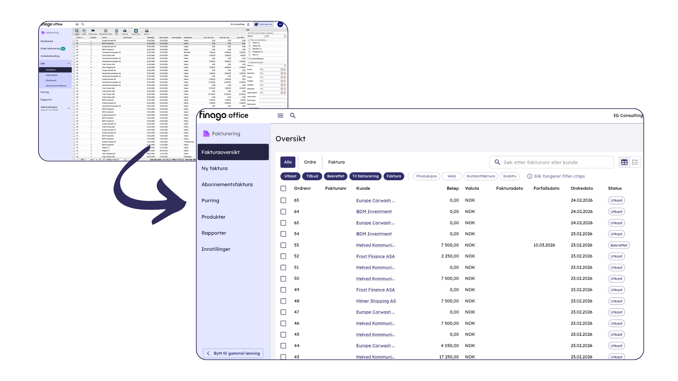The height and width of the screenshot is (381, 678).
Task: Clear the Kampanje field with its red trash icon
Action: pyautogui.click(x=285, y=89)
